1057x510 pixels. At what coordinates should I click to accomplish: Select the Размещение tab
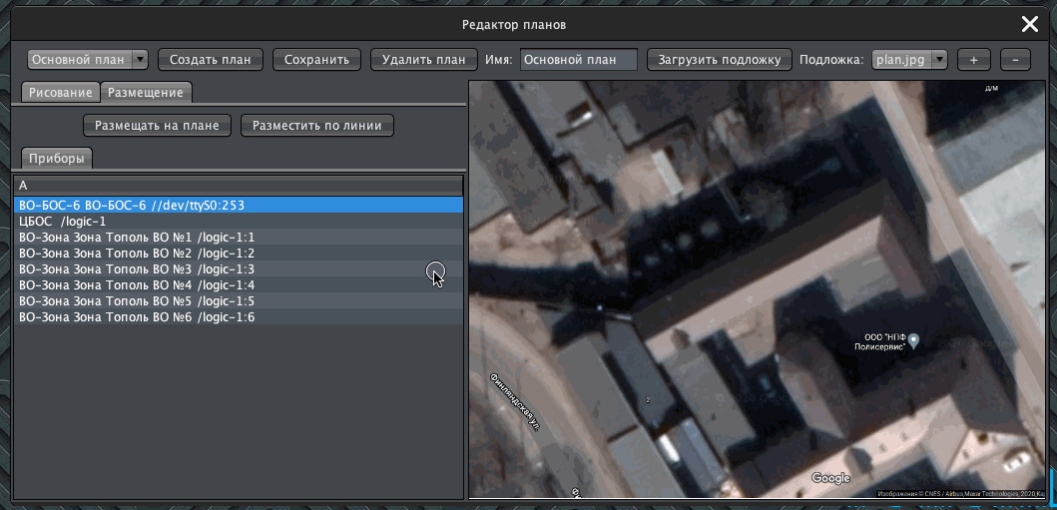click(x=146, y=93)
